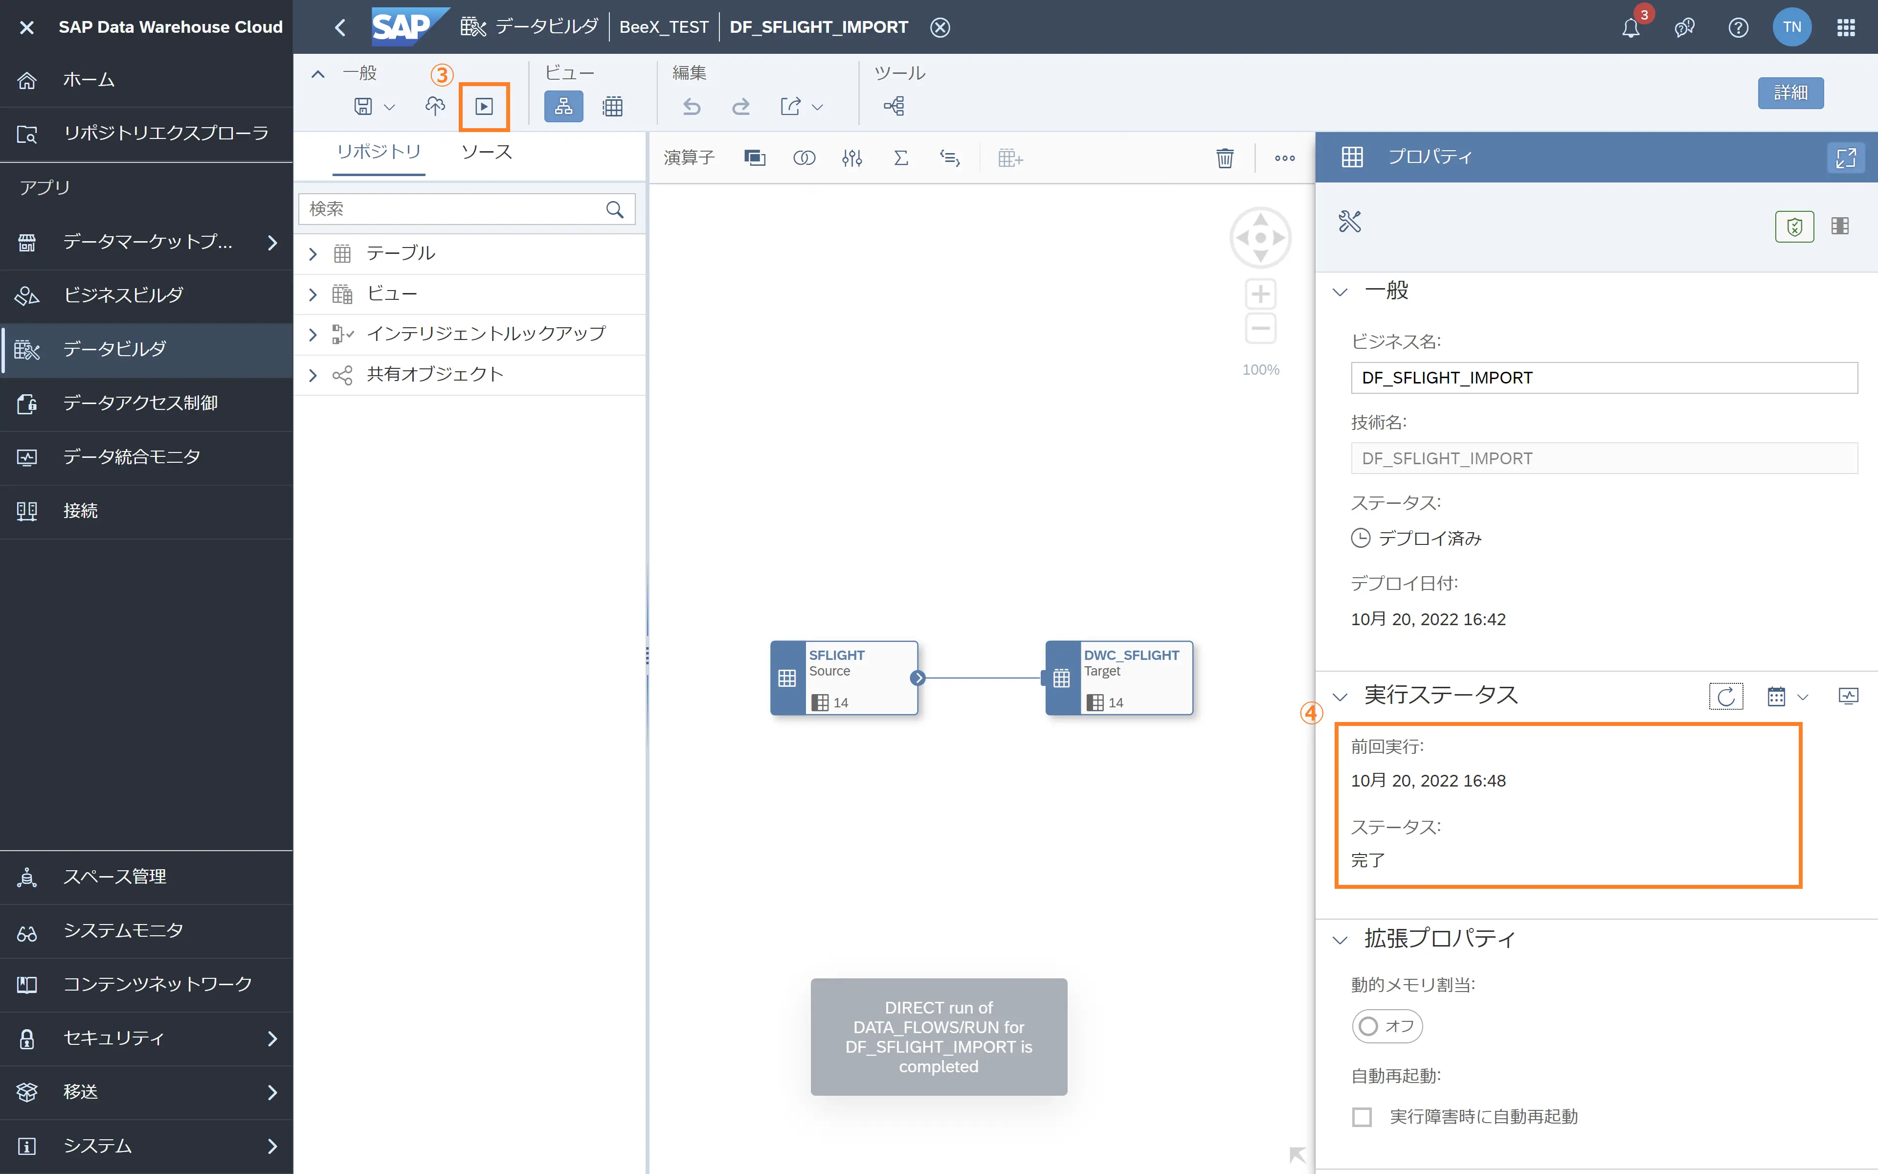Click the Save icon in toolbar

pyautogui.click(x=363, y=106)
